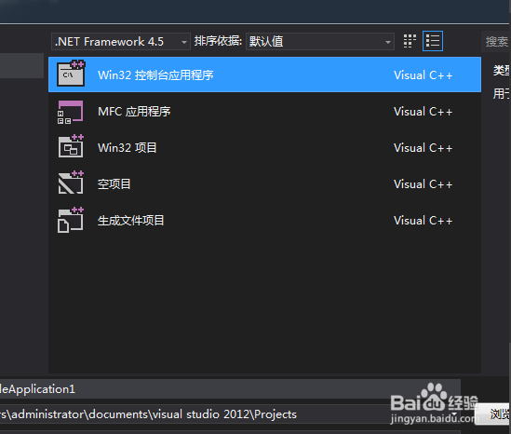
Task: Click Visual C++ label in 生成文件项目 row
Action: pyautogui.click(x=423, y=221)
